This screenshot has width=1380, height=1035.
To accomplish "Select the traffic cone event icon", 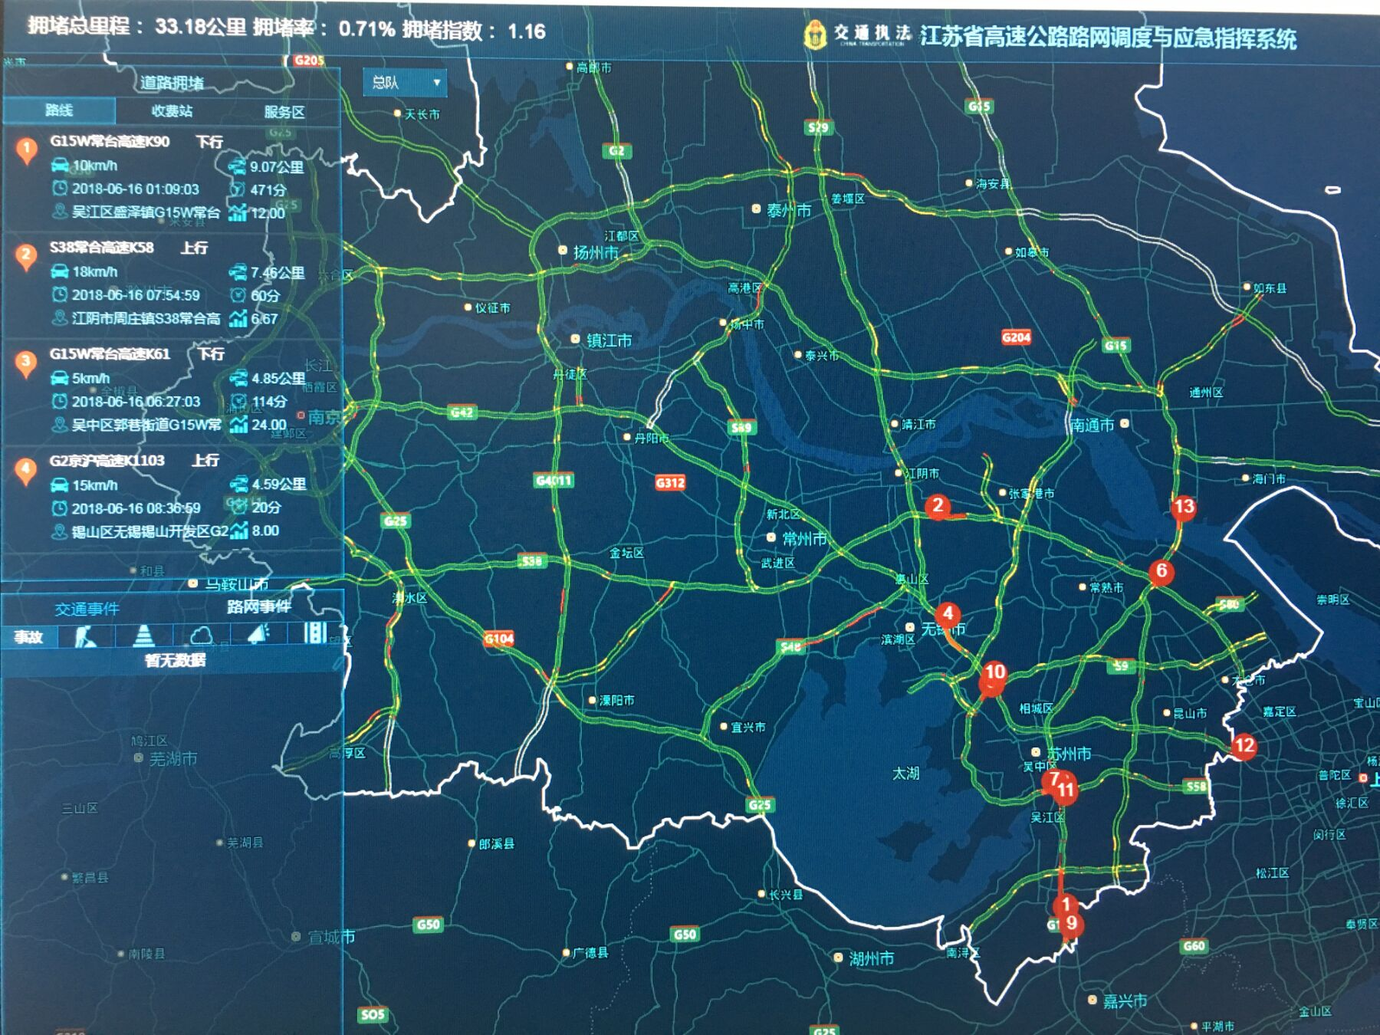I will (143, 636).
